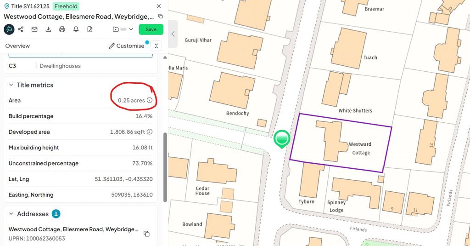This screenshot has width=470, height=246.
Task: Click the Area info icon
Action: tap(150, 100)
